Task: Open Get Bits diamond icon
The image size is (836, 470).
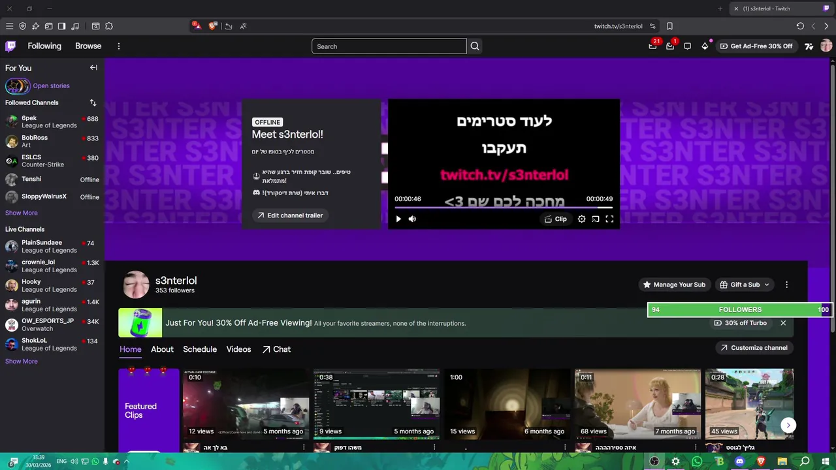Action: click(705, 46)
